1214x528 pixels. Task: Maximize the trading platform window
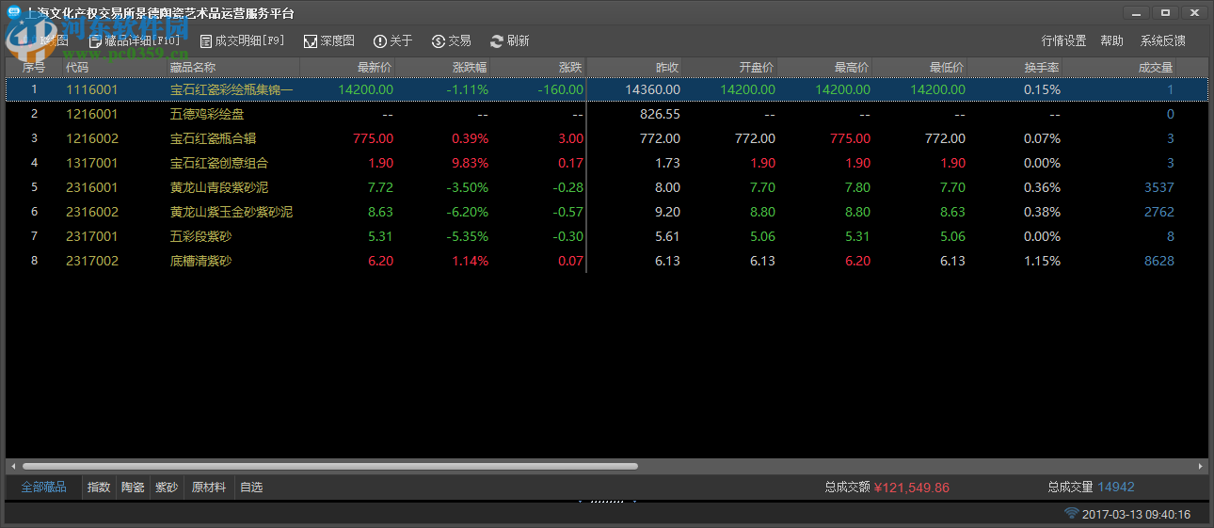[x=1165, y=12]
